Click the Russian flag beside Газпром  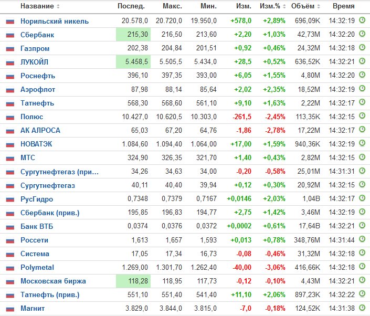pos(10,49)
